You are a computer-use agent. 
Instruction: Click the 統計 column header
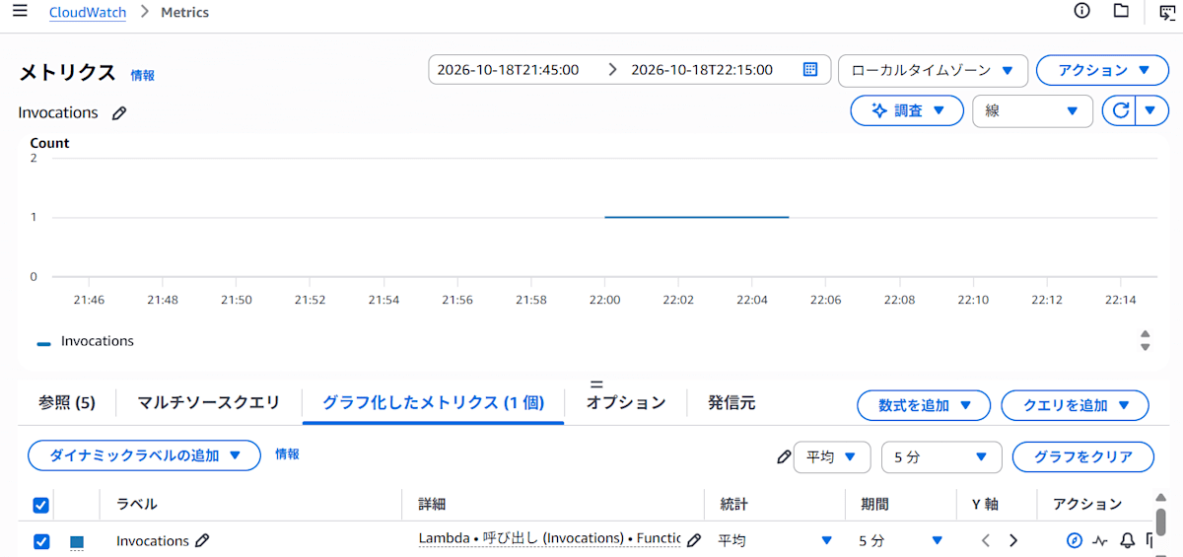(733, 504)
